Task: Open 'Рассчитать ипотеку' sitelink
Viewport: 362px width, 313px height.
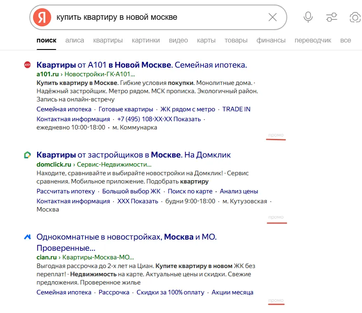Action: pos(66,191)
